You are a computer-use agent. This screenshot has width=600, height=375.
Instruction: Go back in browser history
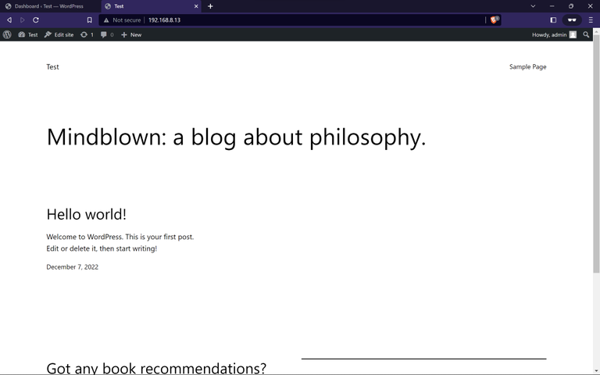9,20
